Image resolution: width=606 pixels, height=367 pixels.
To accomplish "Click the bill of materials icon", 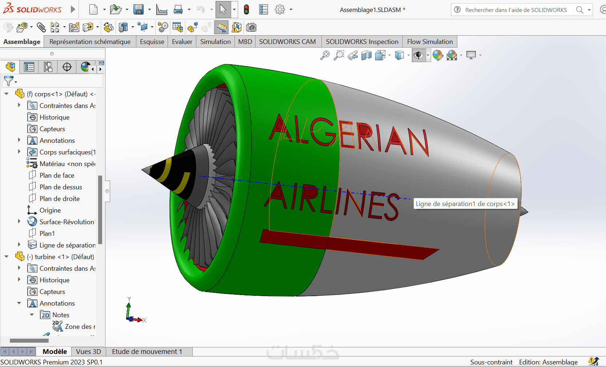I will (178, 27).
